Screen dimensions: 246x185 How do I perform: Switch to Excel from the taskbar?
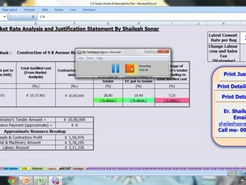[41, 181]
